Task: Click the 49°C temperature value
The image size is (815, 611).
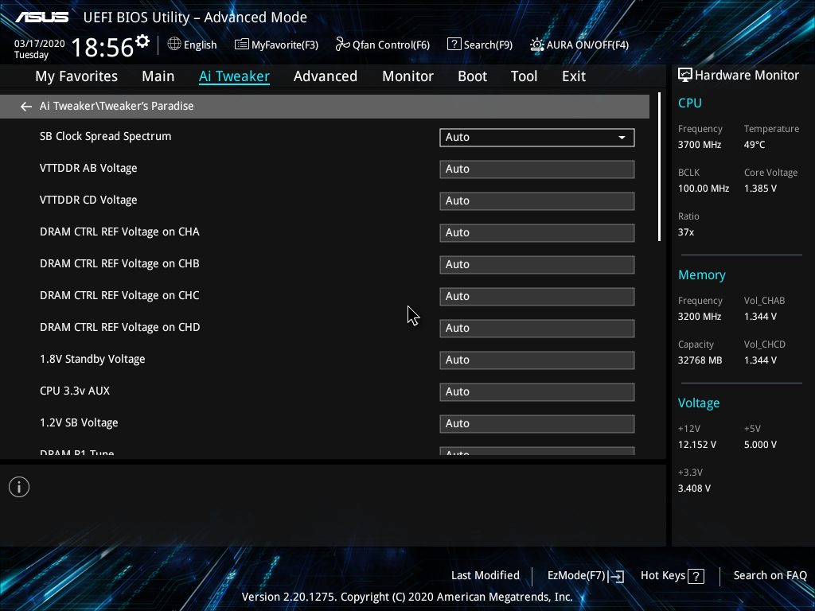Action: [755, 145]
